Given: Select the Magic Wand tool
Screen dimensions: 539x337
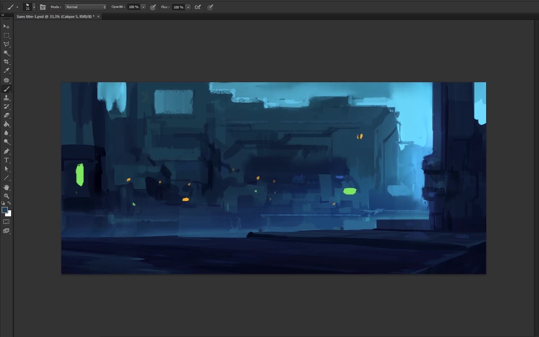Looking at the screenshot, I should tap(6, 53).
